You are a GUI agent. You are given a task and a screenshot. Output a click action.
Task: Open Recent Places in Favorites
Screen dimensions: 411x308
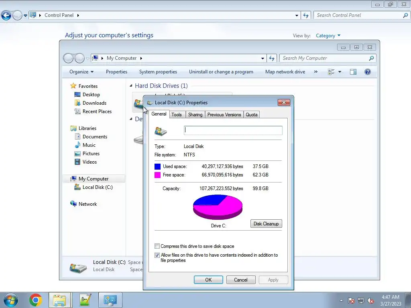coord(97,111)
